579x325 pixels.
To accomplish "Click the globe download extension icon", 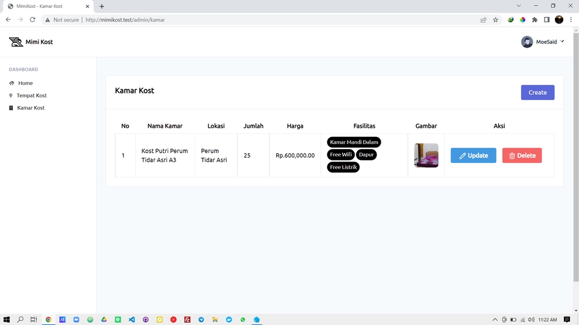I will click(x=510, y=20).
